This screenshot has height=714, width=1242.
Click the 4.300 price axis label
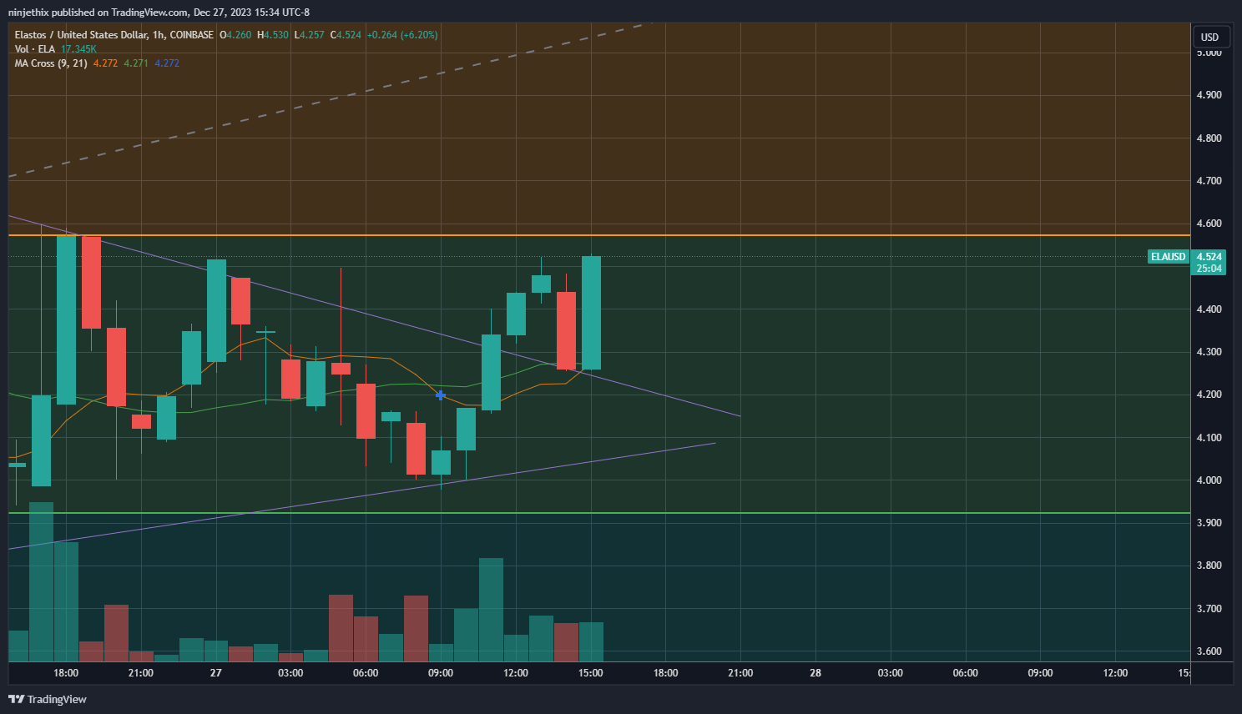pyautogui.click(x=1209, y=352)
